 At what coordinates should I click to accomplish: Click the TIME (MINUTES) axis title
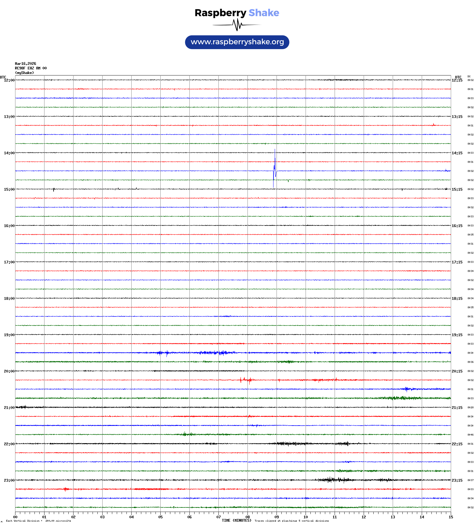pos(236,520)
